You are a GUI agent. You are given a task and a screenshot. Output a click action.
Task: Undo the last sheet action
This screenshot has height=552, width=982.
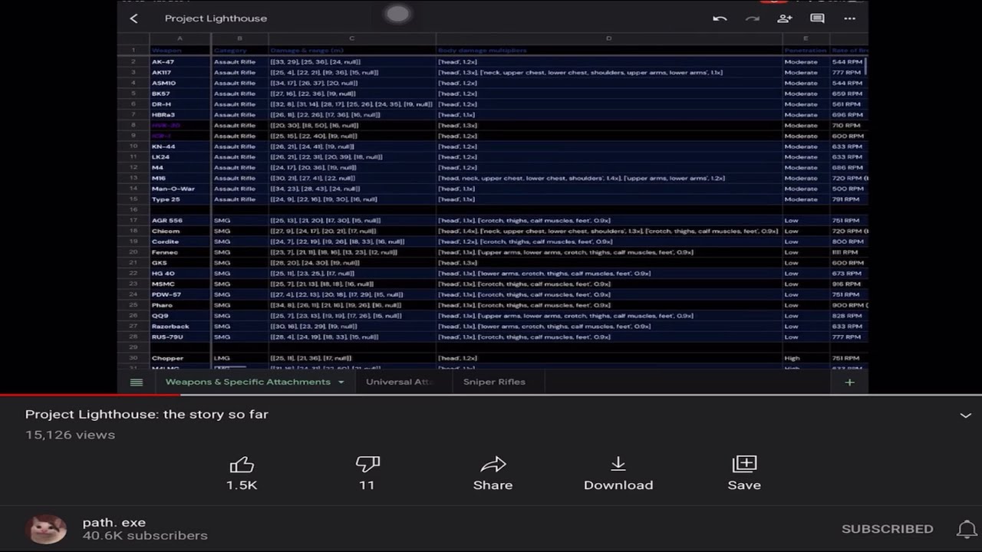(x=720, y=18)
